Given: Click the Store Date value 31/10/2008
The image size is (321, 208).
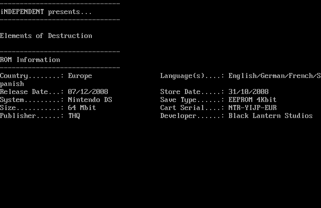Looking at the screenshot, I should (249, 91).
